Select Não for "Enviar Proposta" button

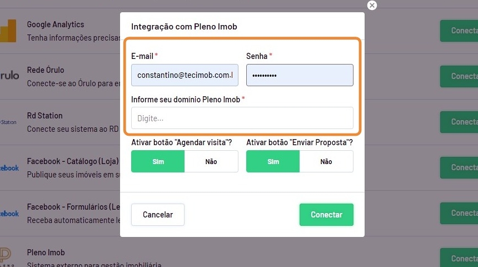(326, 161)
